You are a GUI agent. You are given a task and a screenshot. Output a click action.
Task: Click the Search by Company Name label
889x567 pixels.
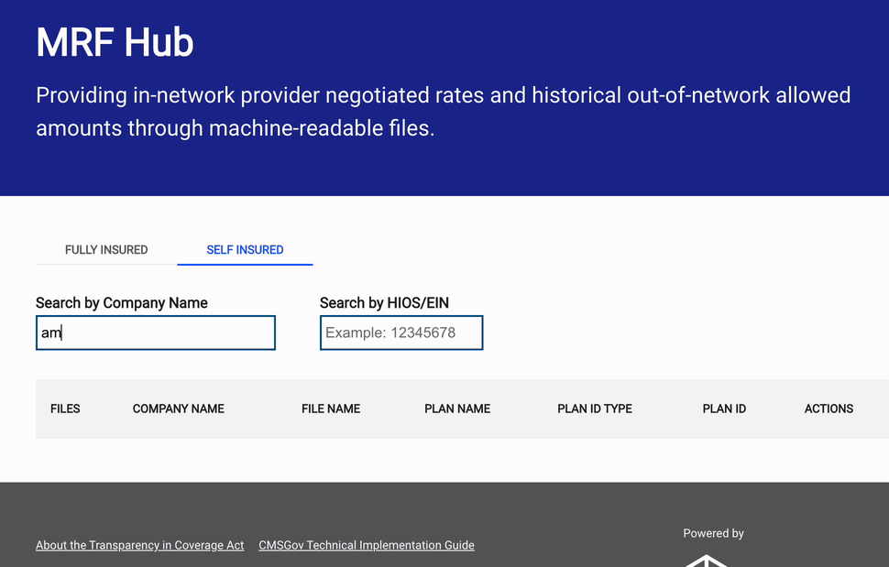[122, 302]
